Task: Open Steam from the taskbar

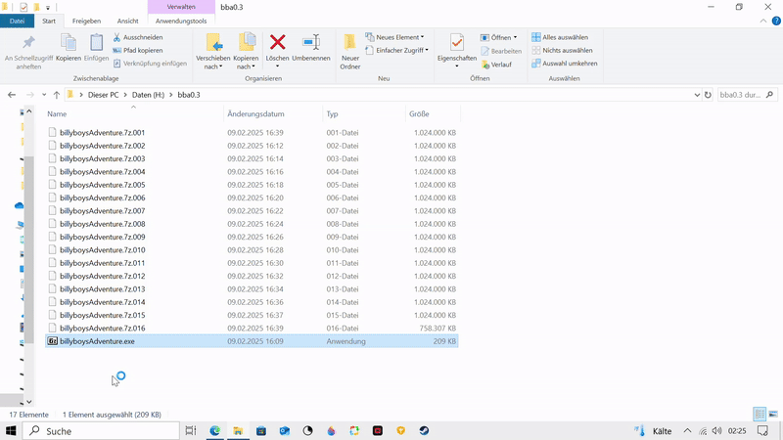Action: [425, 430]
